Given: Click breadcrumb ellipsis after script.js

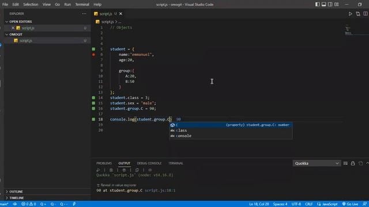Looking at the screenshot, I should click(120, 22).
